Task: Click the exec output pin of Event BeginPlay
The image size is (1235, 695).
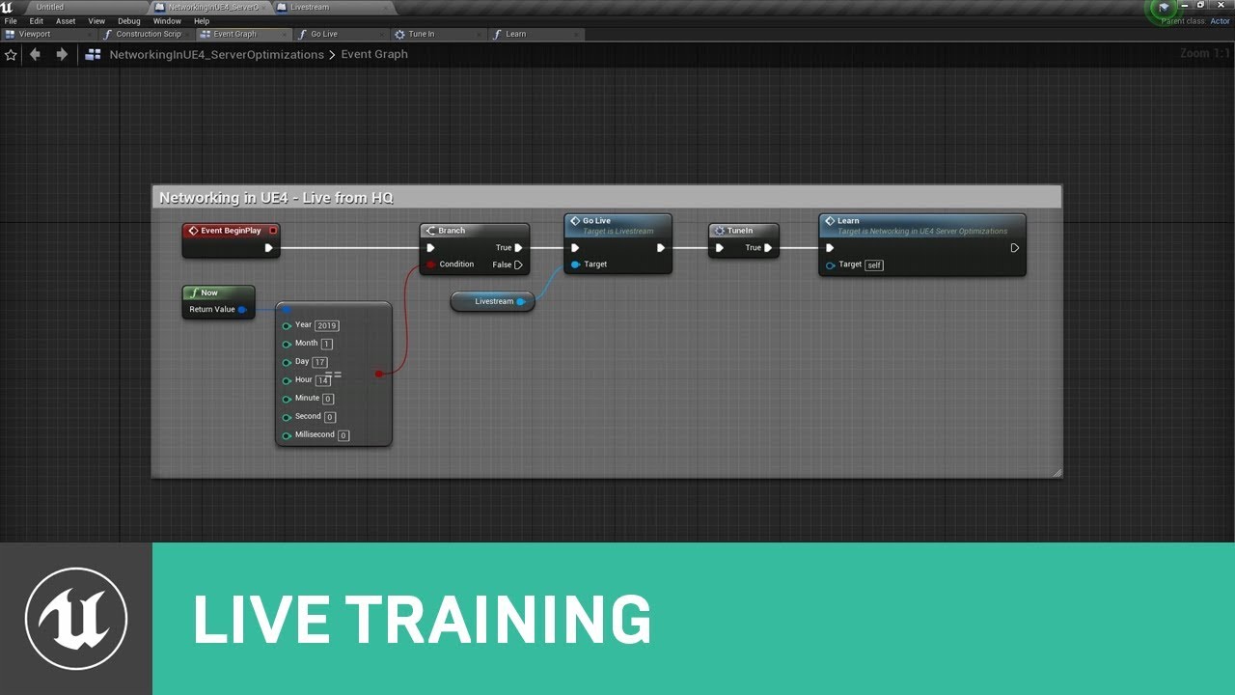Action: pyautogui.click(x=268, y=248)
